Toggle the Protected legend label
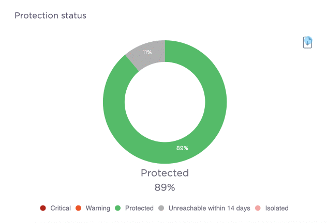This screenshot has height=223, width=327. [139, 208]
